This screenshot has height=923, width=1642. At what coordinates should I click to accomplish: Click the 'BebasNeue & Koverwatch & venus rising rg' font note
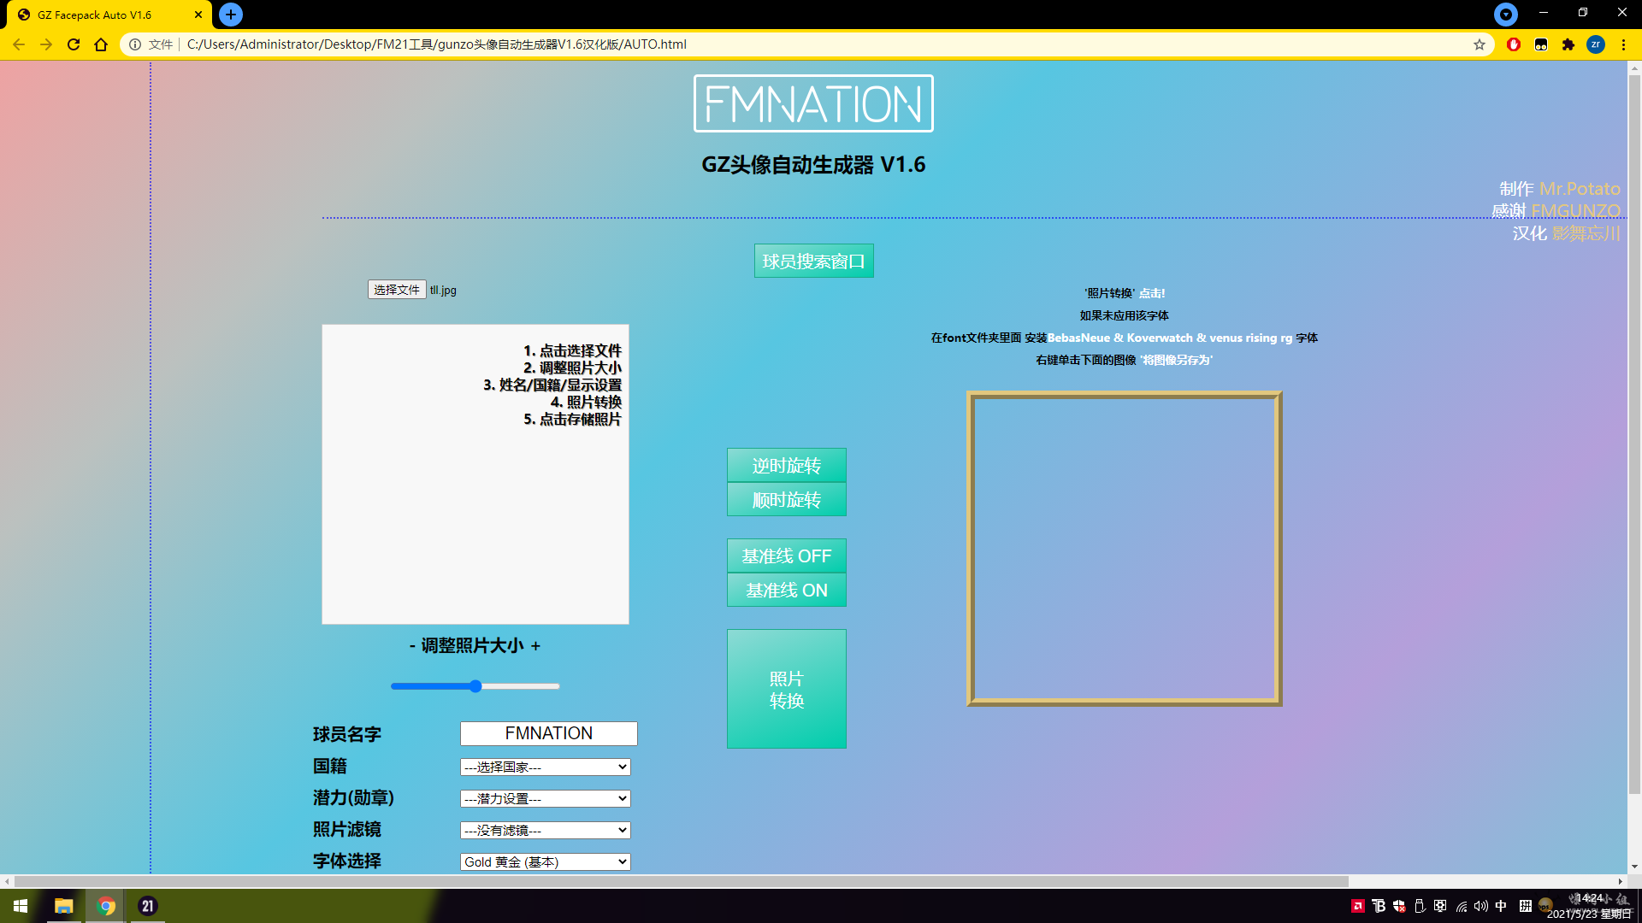pyautogui.click(x=1170, y=338)
